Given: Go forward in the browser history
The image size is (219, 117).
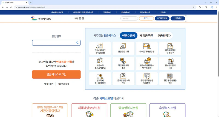Looking at the screenshot, I should click(7, 7).
